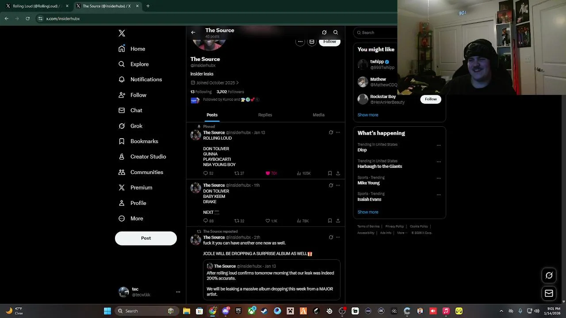The image size is (566, 318).
Task: Open X logo home link
Action: tap(122, 33)
